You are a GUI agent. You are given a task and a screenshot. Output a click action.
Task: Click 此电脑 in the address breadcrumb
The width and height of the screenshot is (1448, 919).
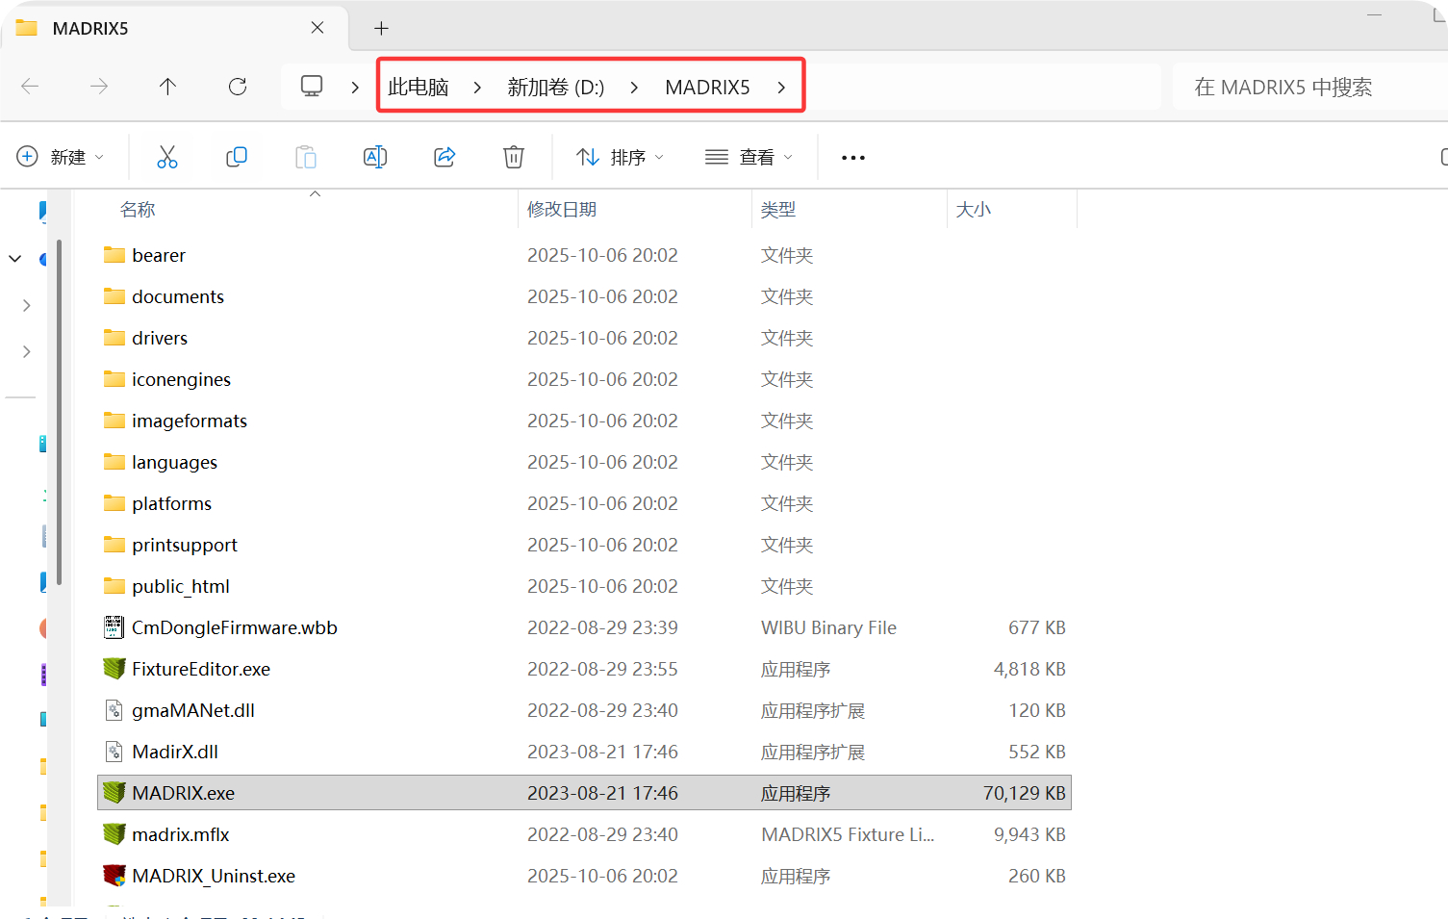coord(419,88)
